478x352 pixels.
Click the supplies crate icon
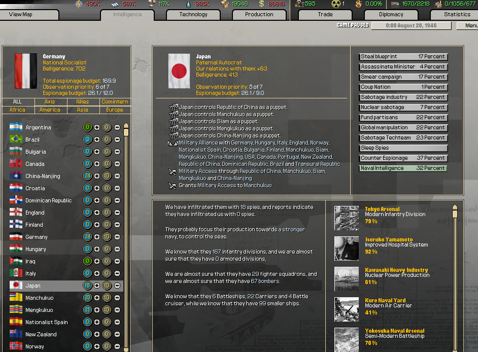[225, 4]
